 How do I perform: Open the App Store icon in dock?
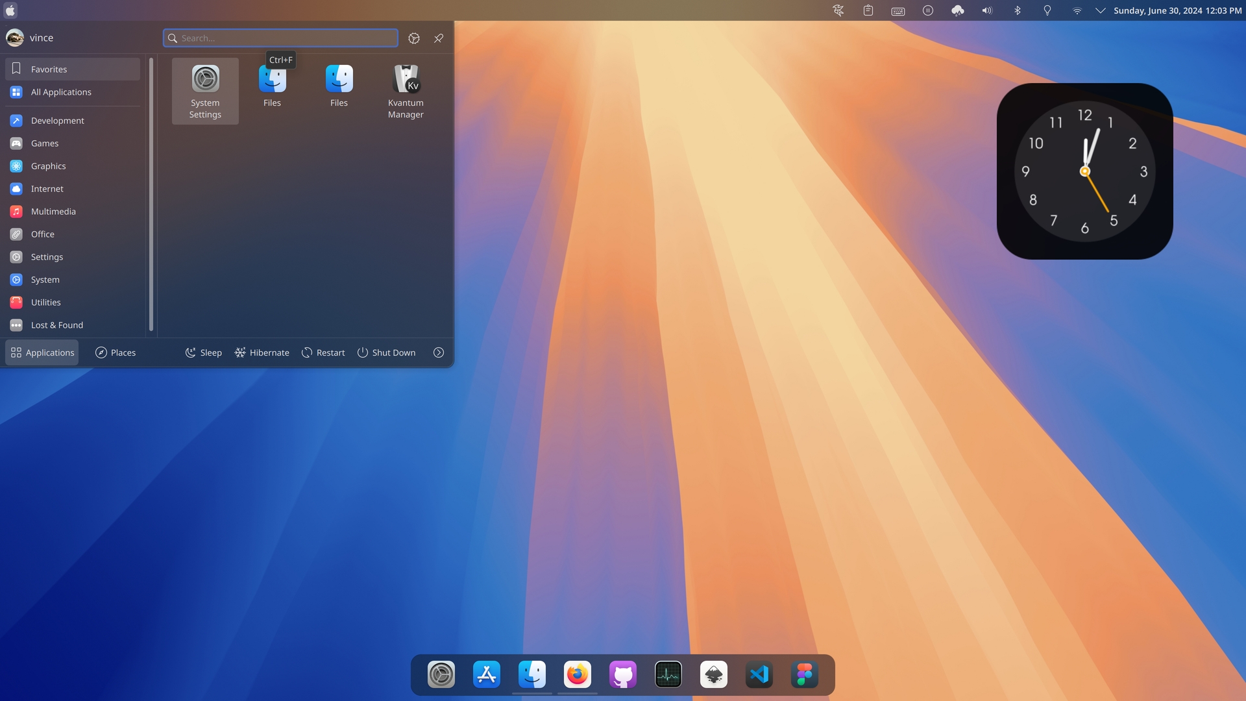pyautogui.click(x=487, y=675)
